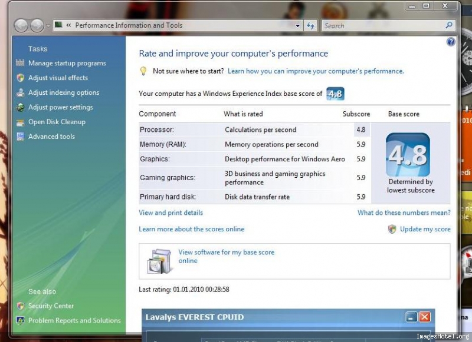This screenshot has height=342, width=472.
Task: Click the shield icon beside Adjust visual effects
Action: point(21,78)
